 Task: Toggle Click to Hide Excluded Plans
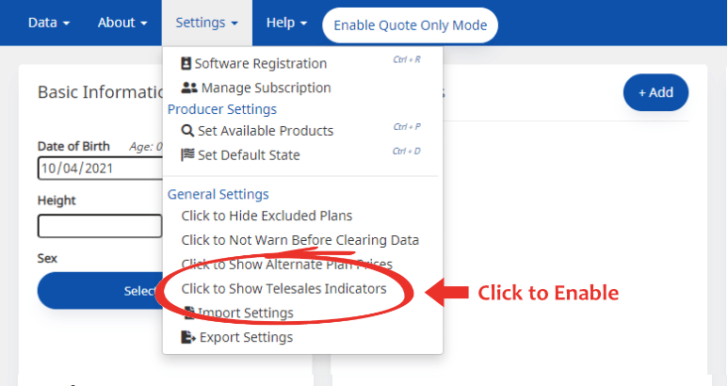pyautogui.click(x=267, y=216)
